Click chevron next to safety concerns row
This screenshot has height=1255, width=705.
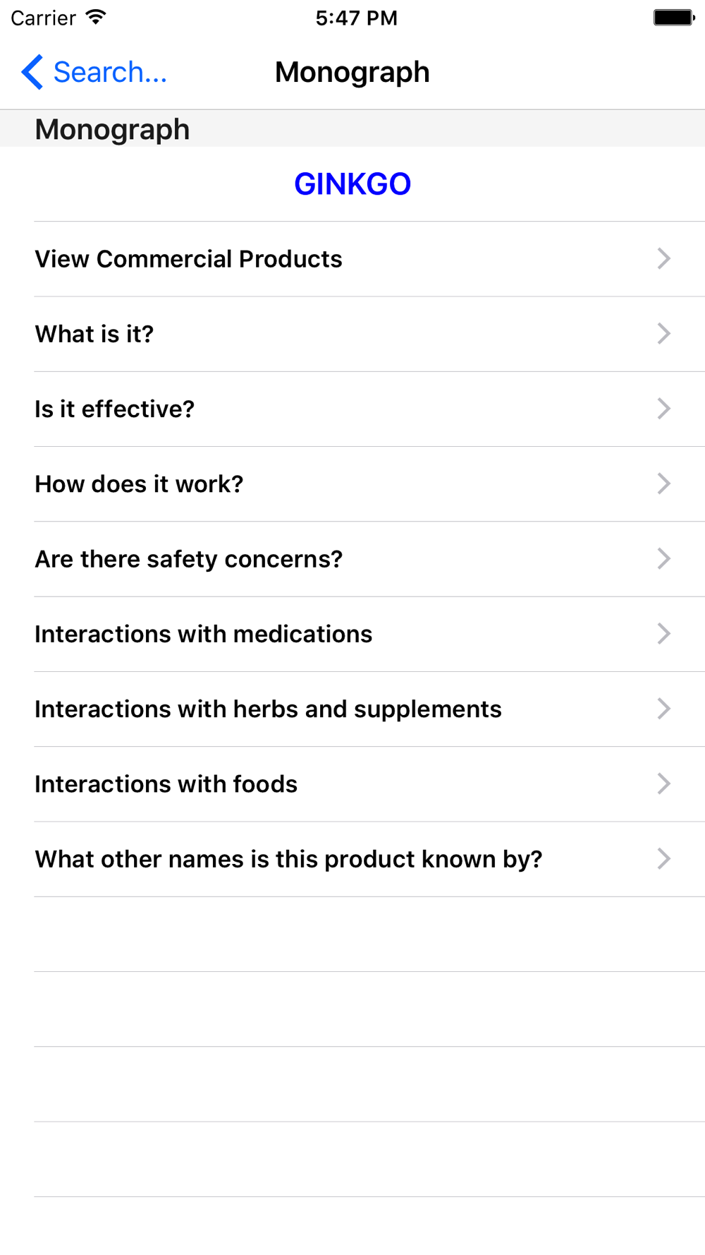click(663, 559)
